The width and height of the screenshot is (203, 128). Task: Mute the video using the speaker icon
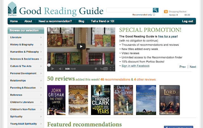(61, 69)
